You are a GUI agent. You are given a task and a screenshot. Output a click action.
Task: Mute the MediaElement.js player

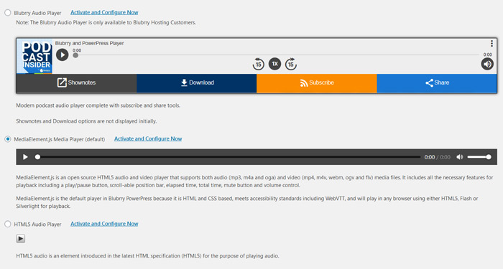[x=460, y=157]
